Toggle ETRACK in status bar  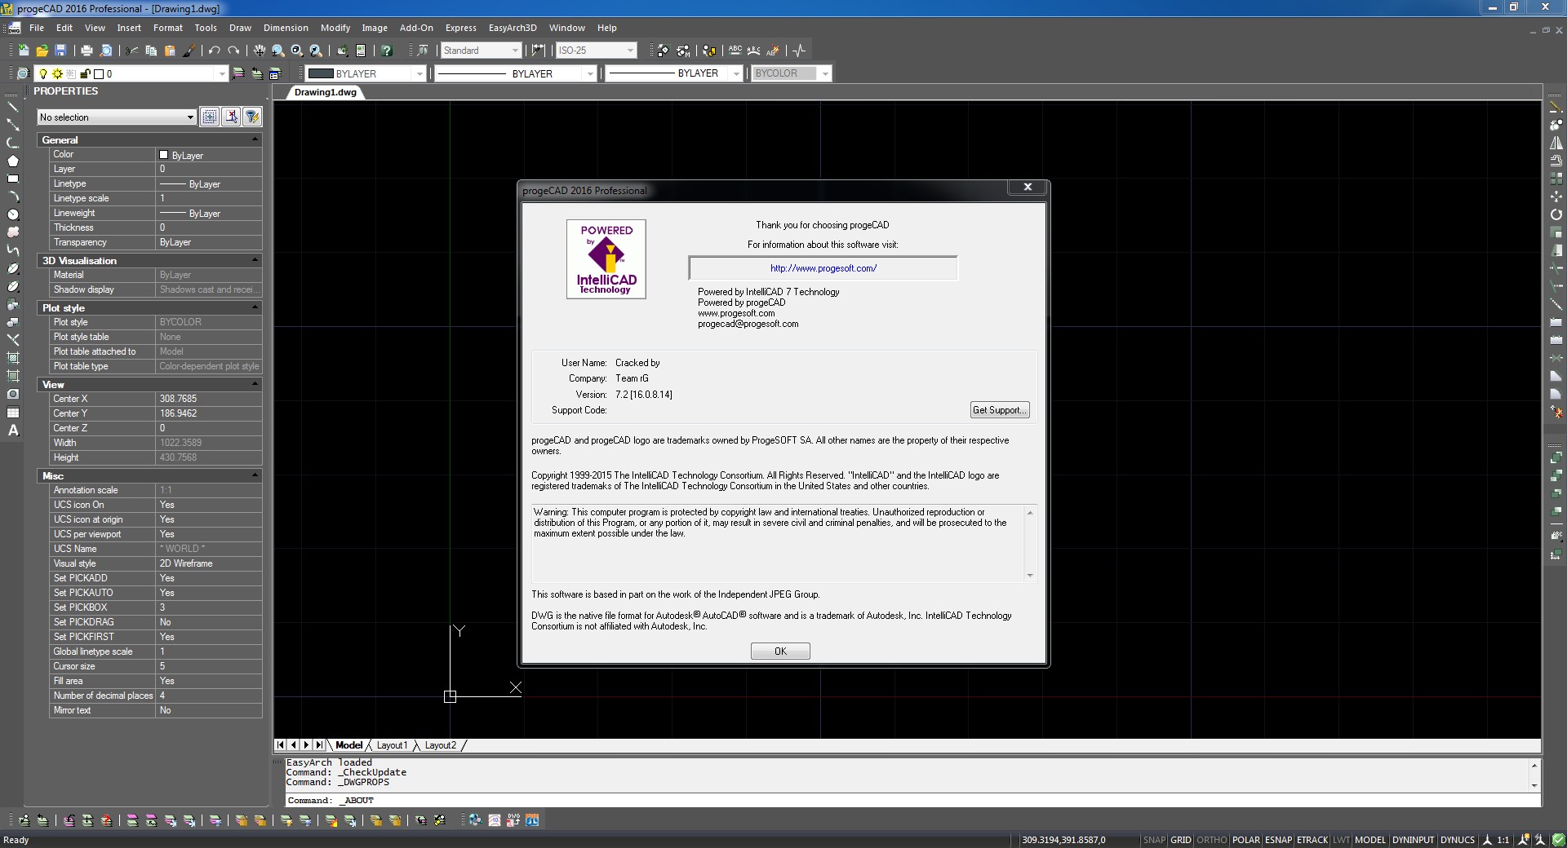[1312, 840]
